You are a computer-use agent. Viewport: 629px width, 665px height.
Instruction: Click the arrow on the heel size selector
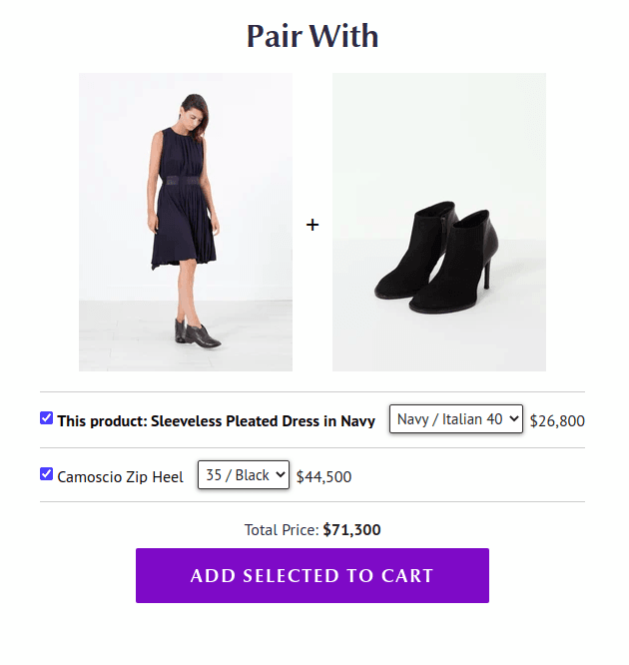281,475
